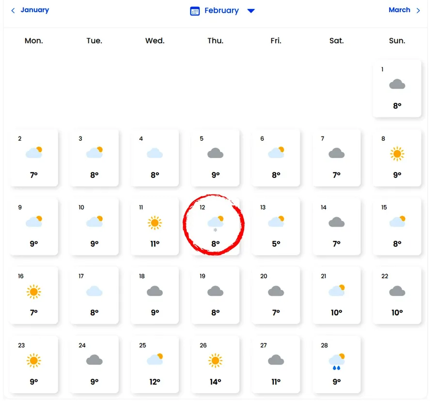Click the gray cloud icon on February 1
The image size is (436, 401).
pos(397,85)
